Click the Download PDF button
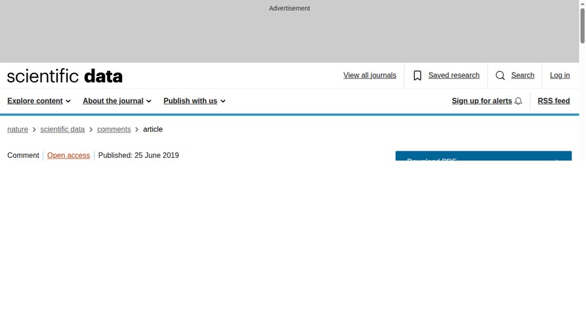This screenshot has width=586, height=329. tap(483, 156)
